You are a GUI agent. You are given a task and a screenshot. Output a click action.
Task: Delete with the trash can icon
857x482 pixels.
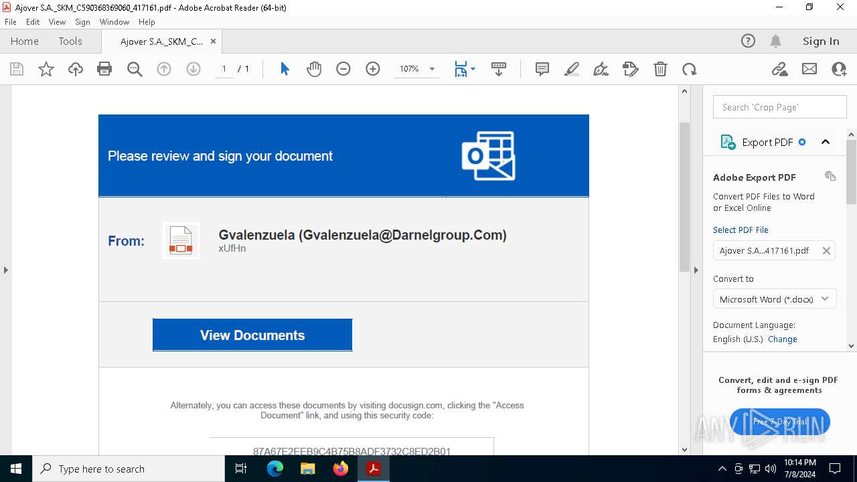click(660, 69)
